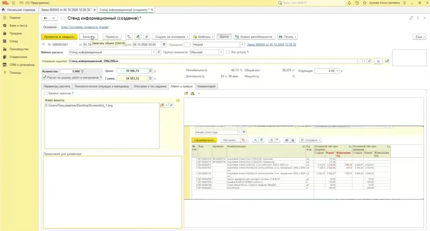Click into the Примечание для дизайнера text area
The width and height of the screenshot is (430, 231).
point(112,192)
